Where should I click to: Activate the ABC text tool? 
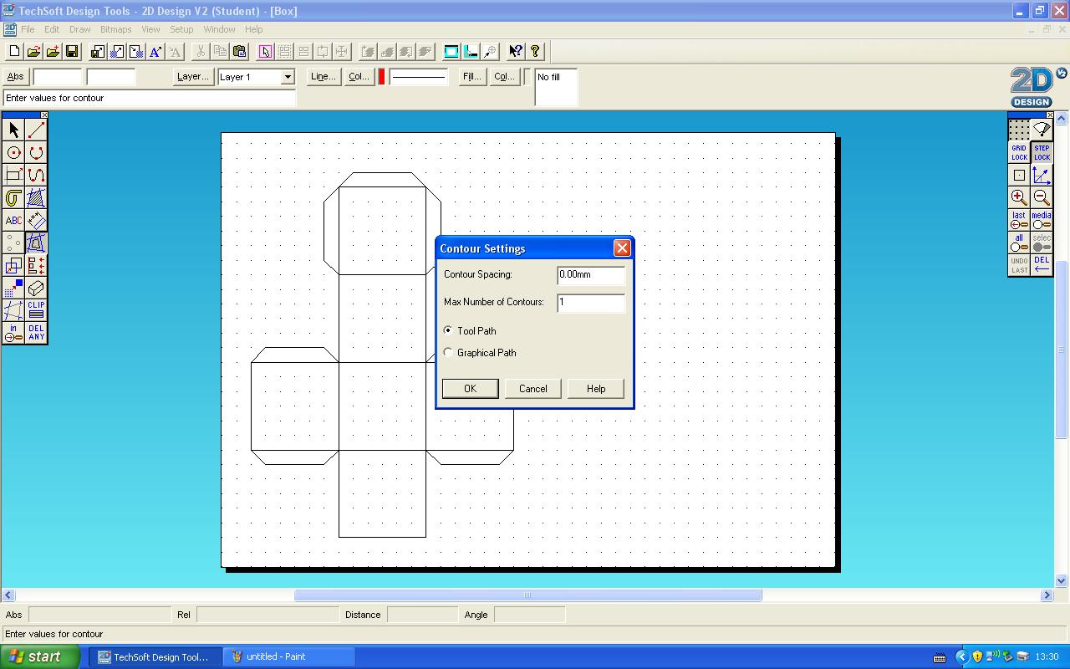tap(13, 220)
